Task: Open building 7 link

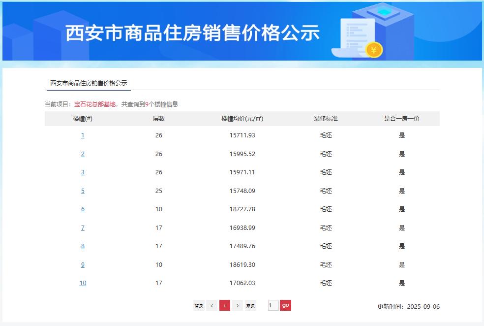Action: (x=83, y=228)
